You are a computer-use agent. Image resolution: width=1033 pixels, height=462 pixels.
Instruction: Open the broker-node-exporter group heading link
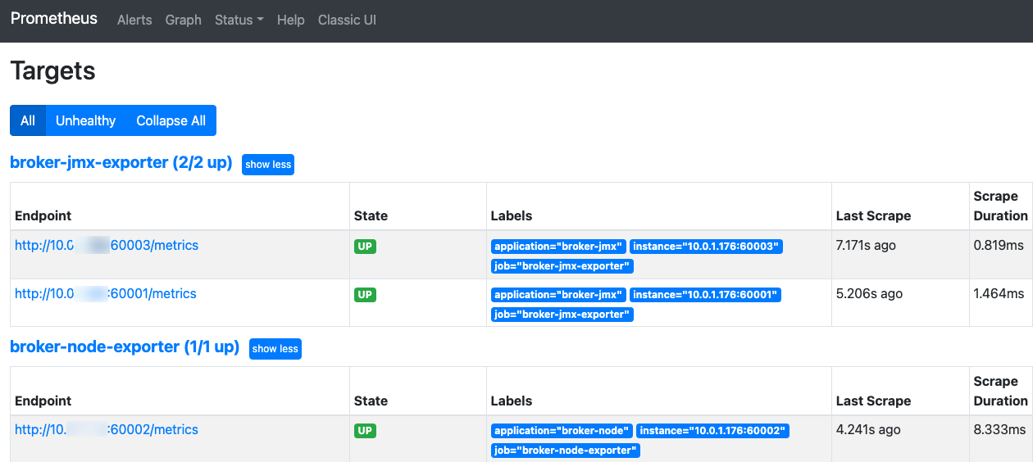(x=124, y=347)
